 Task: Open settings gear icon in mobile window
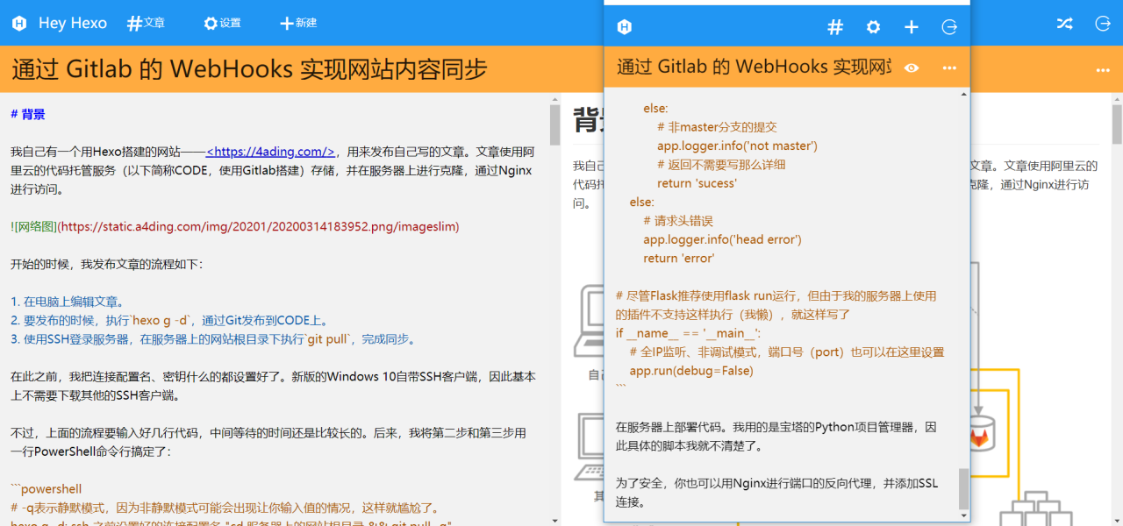point(873,27)
